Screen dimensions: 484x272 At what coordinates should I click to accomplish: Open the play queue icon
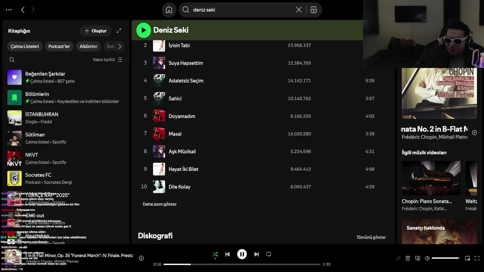pos(408,258)
